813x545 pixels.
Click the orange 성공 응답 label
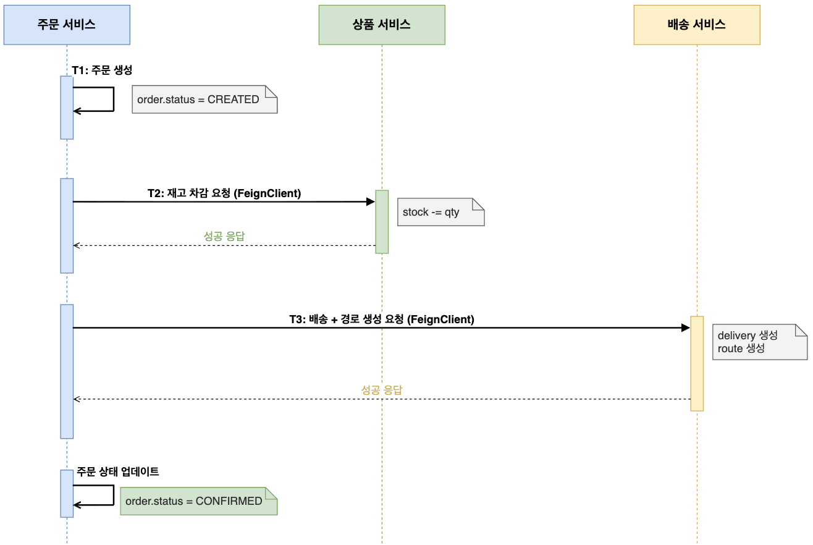click(x=382, y=390)
